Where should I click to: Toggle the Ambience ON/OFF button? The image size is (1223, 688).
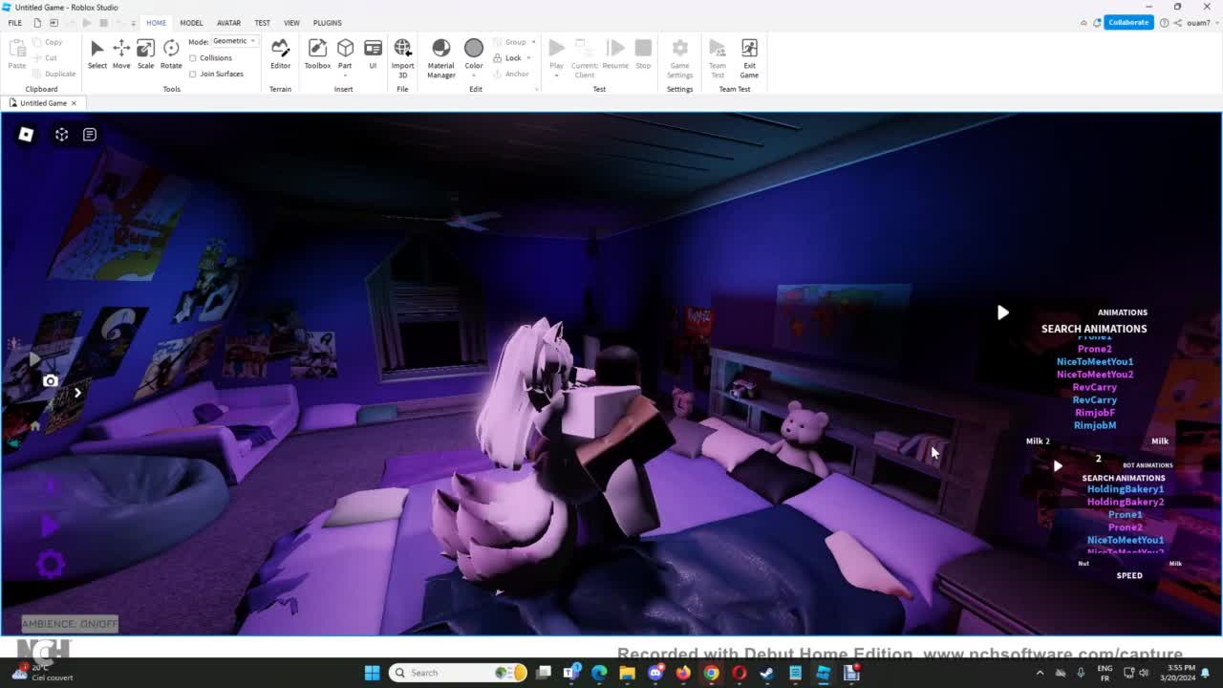point(70,624)
